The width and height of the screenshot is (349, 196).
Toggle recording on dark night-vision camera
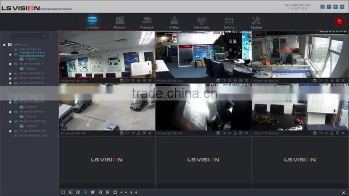pos(224,133)
